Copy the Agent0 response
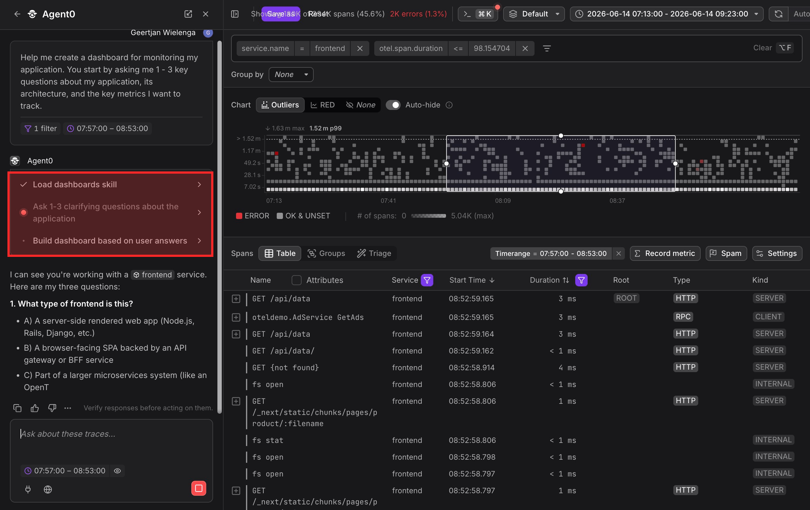810x510 pixels. pyautogui.click(x=17, y=408)
